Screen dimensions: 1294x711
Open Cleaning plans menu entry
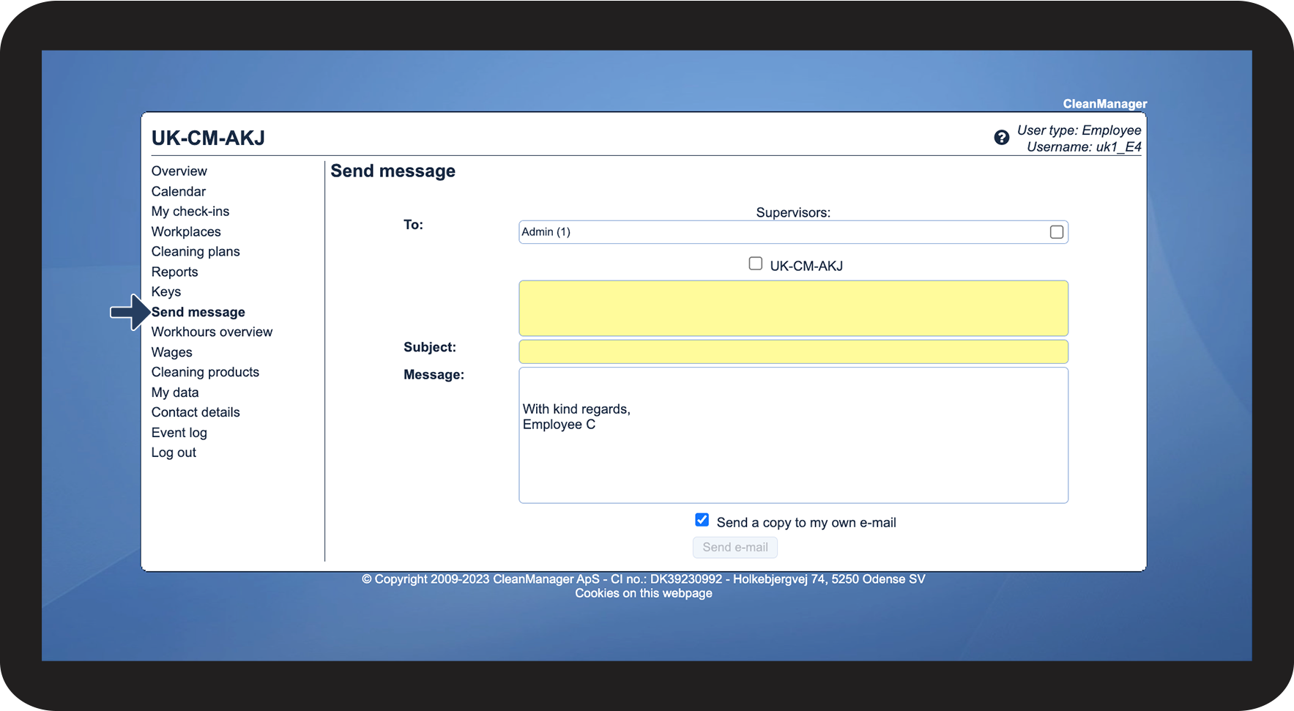[195, 252]
